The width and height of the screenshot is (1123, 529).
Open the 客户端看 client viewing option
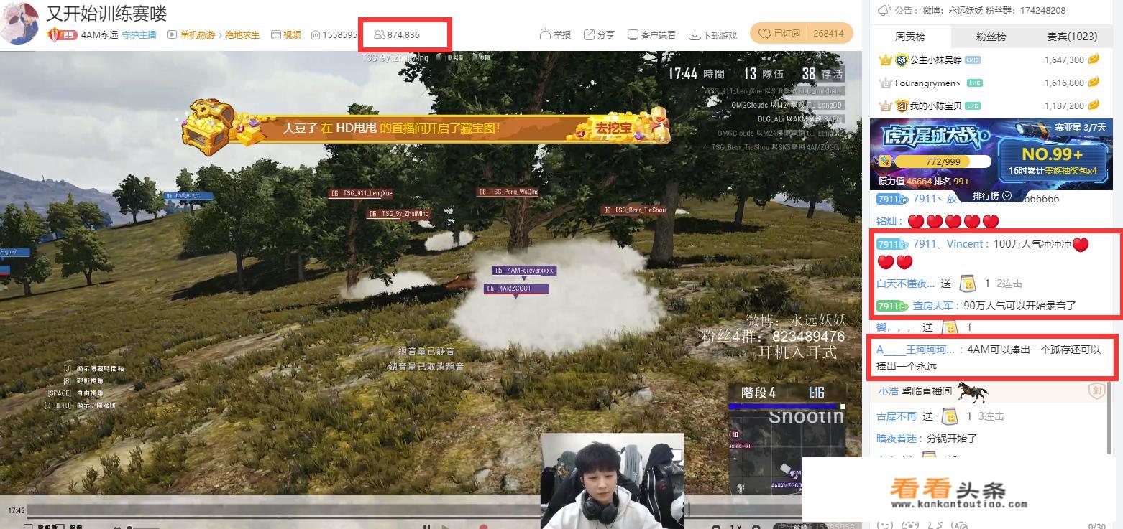coord(651,34)
